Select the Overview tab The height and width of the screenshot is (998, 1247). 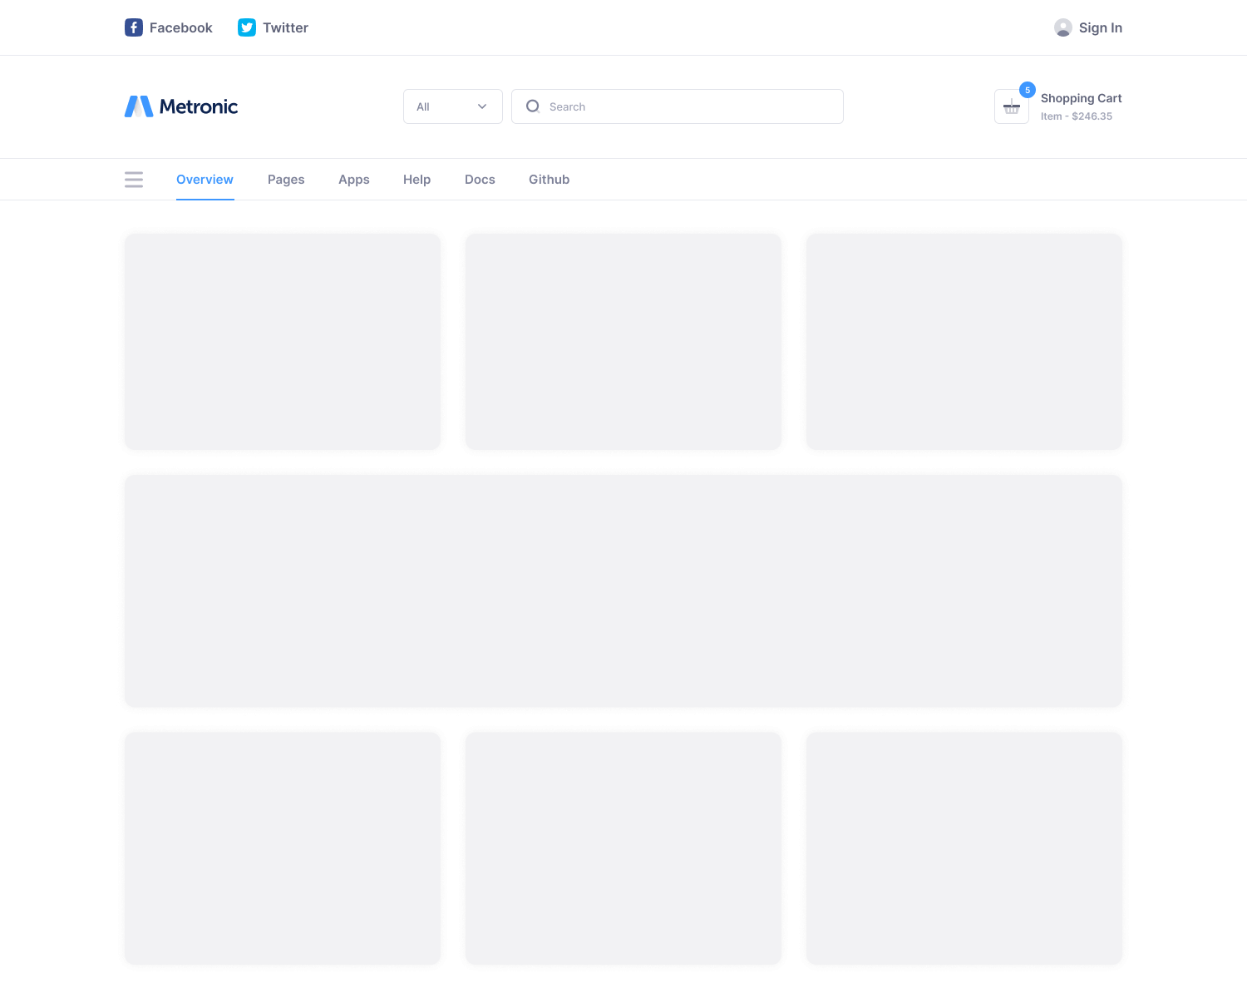click(205, 180)
